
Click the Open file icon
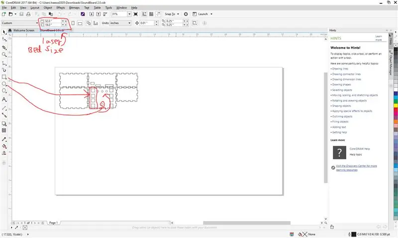(x=10, y=14)
